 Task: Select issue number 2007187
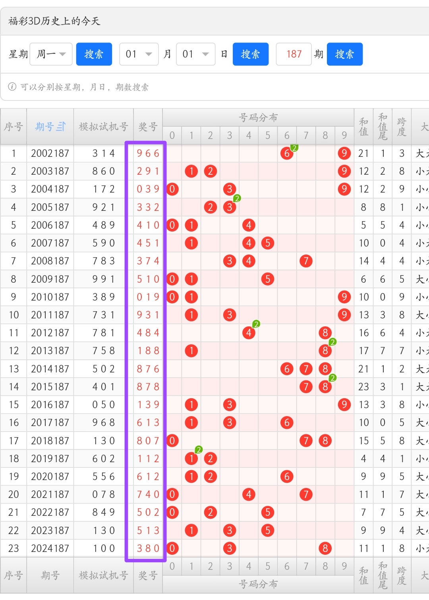50,243
